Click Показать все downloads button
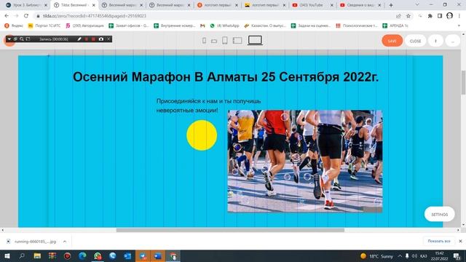Image resolution: width=466 pixels, height=262 pixels. pyautogui.click(x=439, y=241)
